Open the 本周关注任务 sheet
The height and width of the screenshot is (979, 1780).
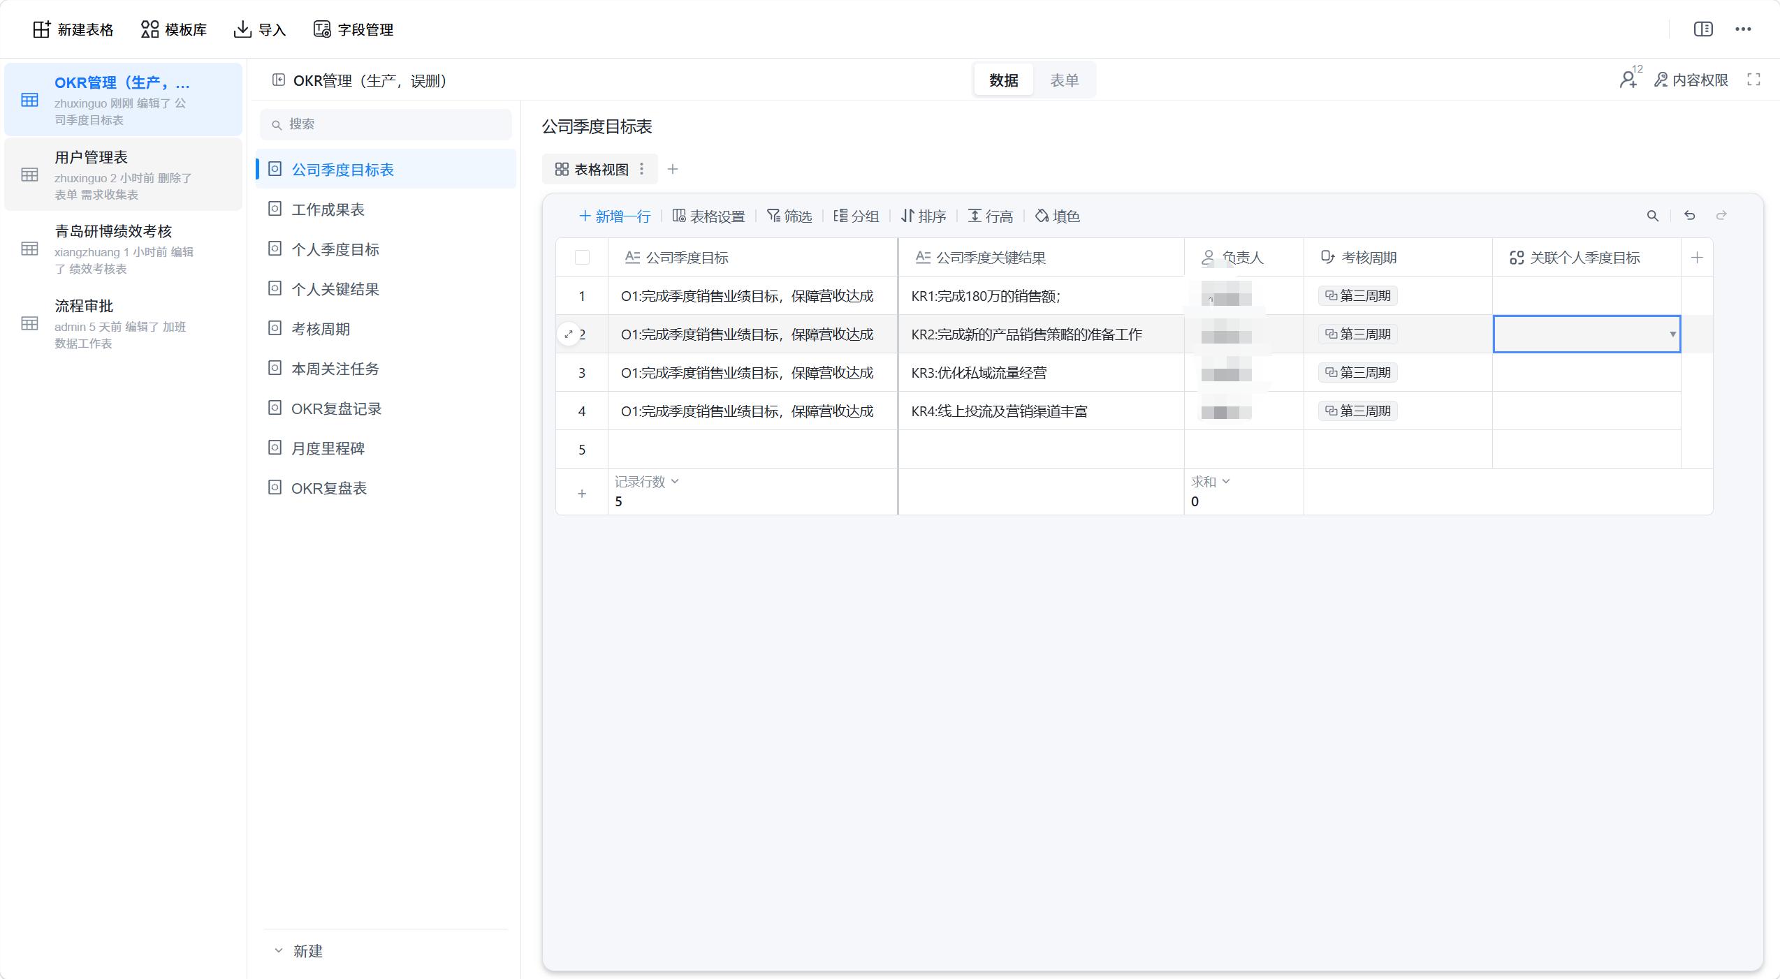pyautogui.click(x=386, y=369)
